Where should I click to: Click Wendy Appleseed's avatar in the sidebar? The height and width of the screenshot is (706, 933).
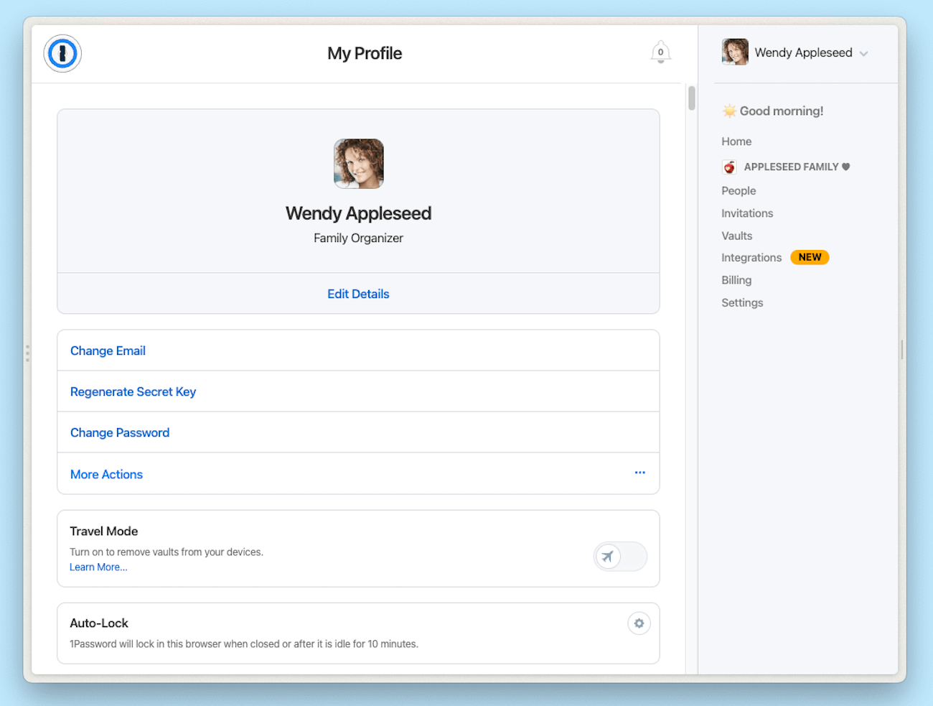(734, 52)
